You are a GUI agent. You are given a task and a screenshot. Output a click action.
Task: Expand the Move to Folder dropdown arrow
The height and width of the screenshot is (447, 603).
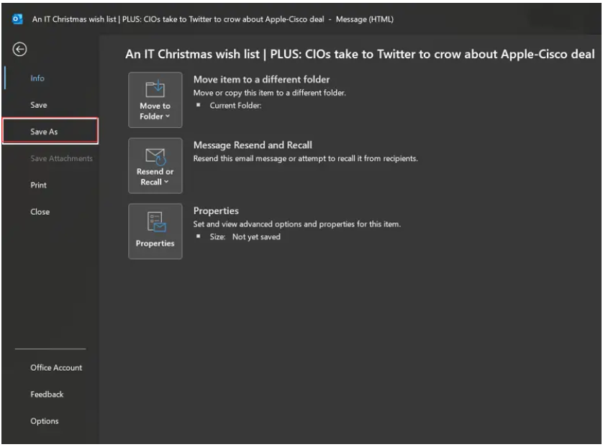point(168,116)
